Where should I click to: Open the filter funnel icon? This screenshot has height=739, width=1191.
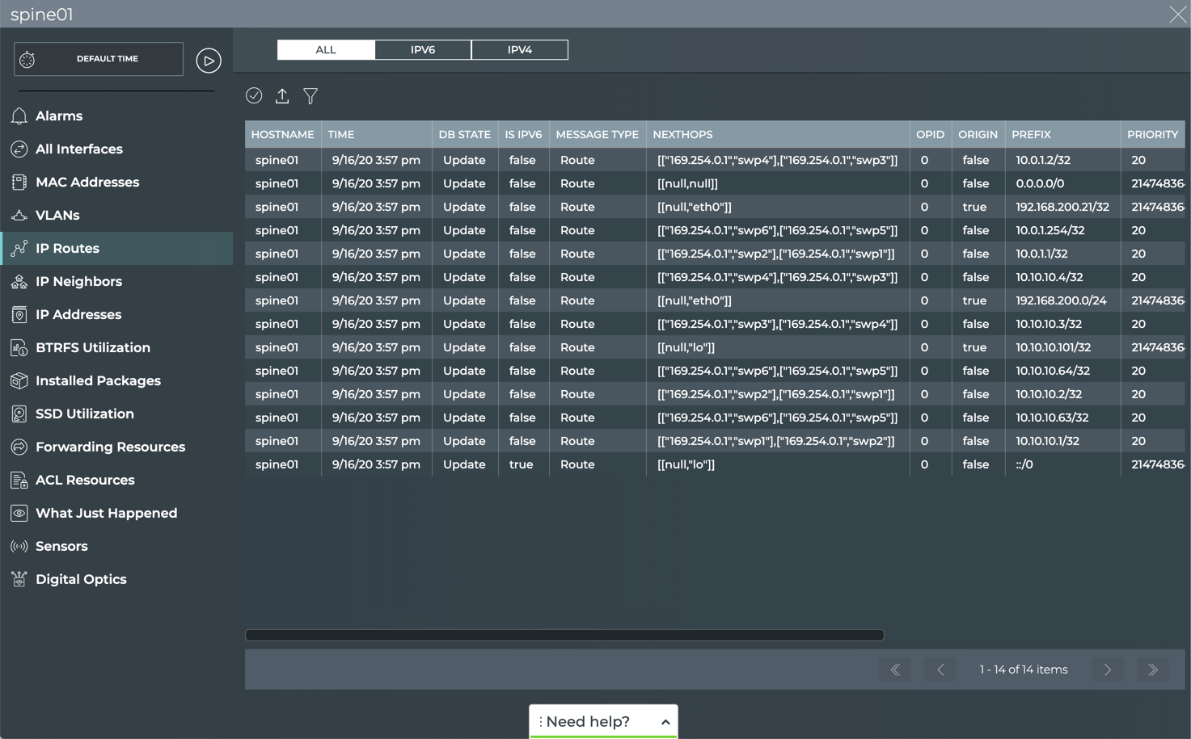[x=310, y=96]
